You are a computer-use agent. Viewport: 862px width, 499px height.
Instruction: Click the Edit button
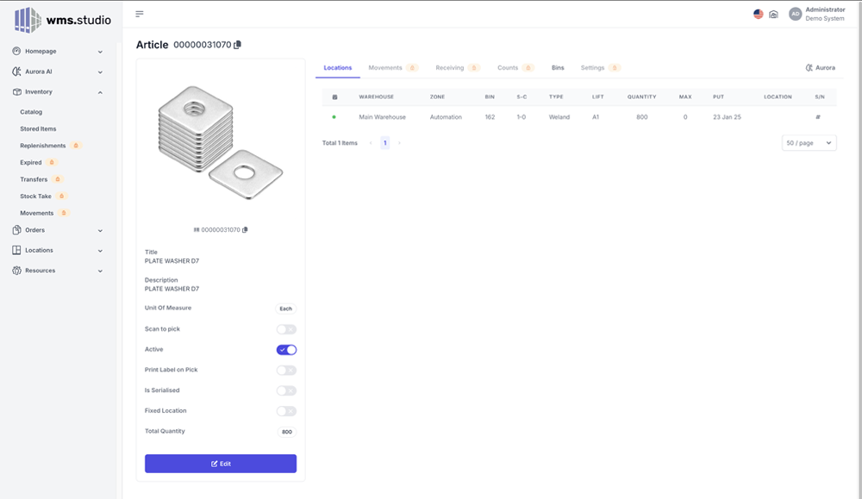click(221, 464)
